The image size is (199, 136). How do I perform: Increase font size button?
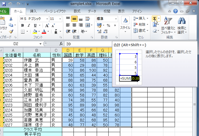click(47, 25)
